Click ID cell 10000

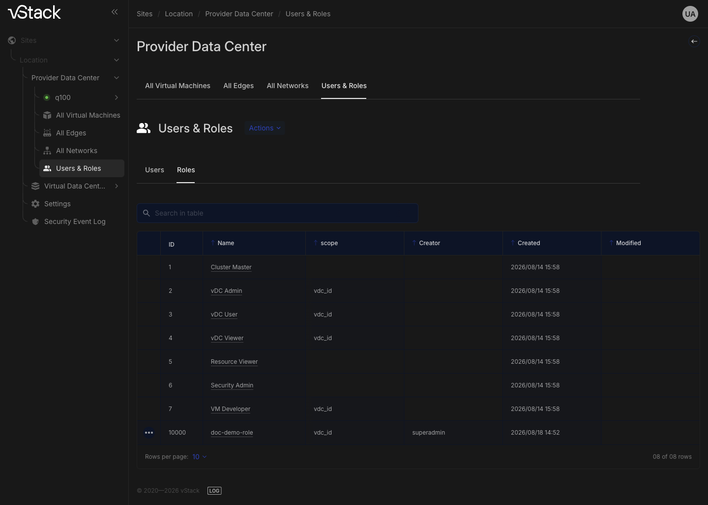(177, 433)
